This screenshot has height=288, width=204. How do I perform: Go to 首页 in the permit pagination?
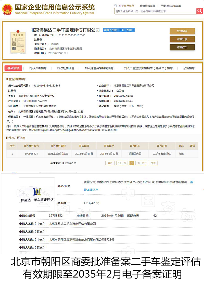click(x=110, y=163)
